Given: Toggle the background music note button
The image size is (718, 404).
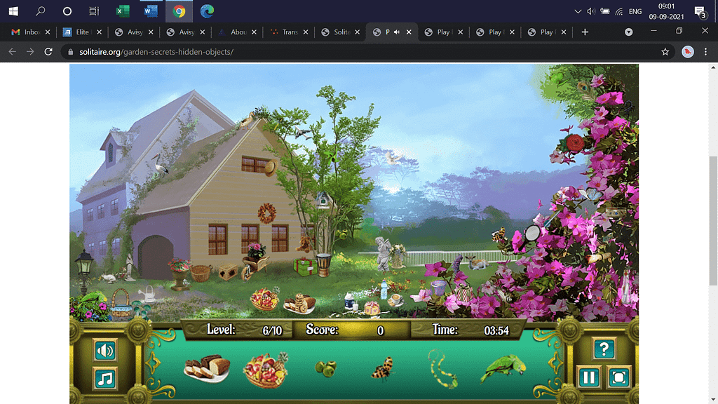Looking at the screenshot, I should 105,379.
